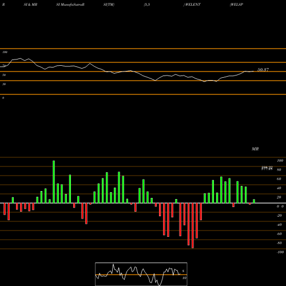Click the 20 label on the MR axis
Viewport: 286px width, 286px height.
pyautogui.click(x=279, y=197)
